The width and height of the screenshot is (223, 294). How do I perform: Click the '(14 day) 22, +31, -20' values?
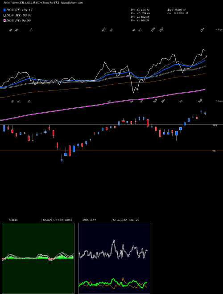coord(125,220)
